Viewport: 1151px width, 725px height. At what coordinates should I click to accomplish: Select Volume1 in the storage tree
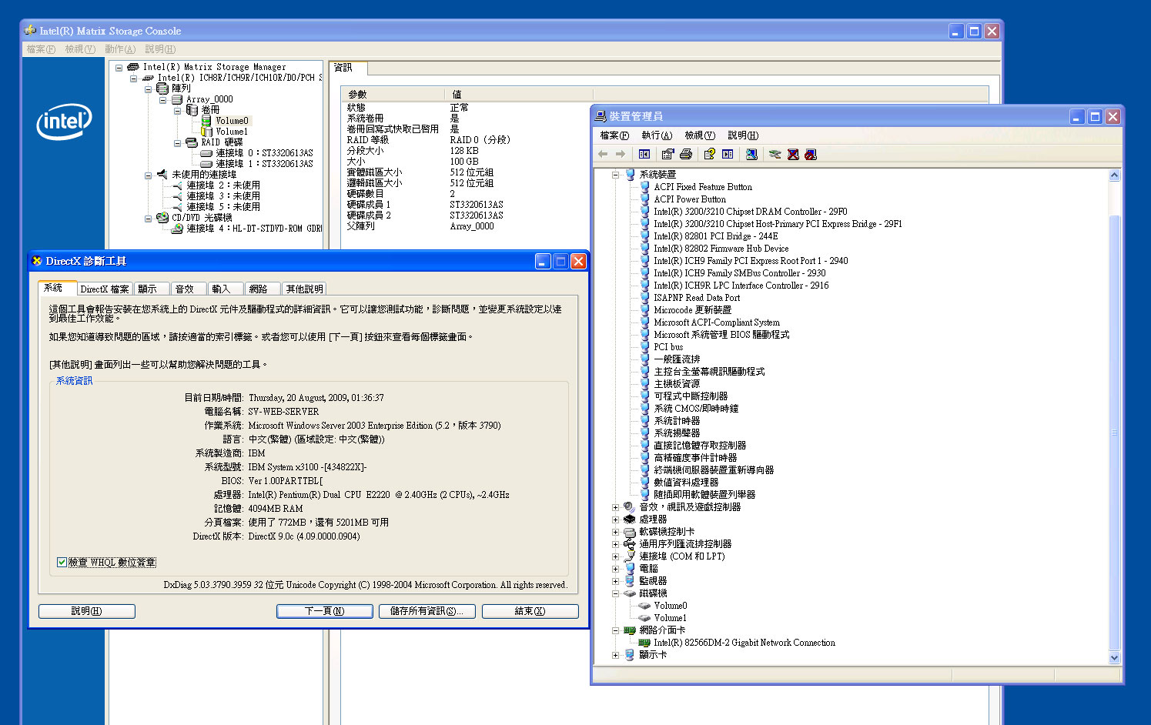pos(231,132)
